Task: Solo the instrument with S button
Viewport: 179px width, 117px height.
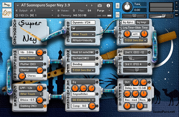Action: click(118, 5)
